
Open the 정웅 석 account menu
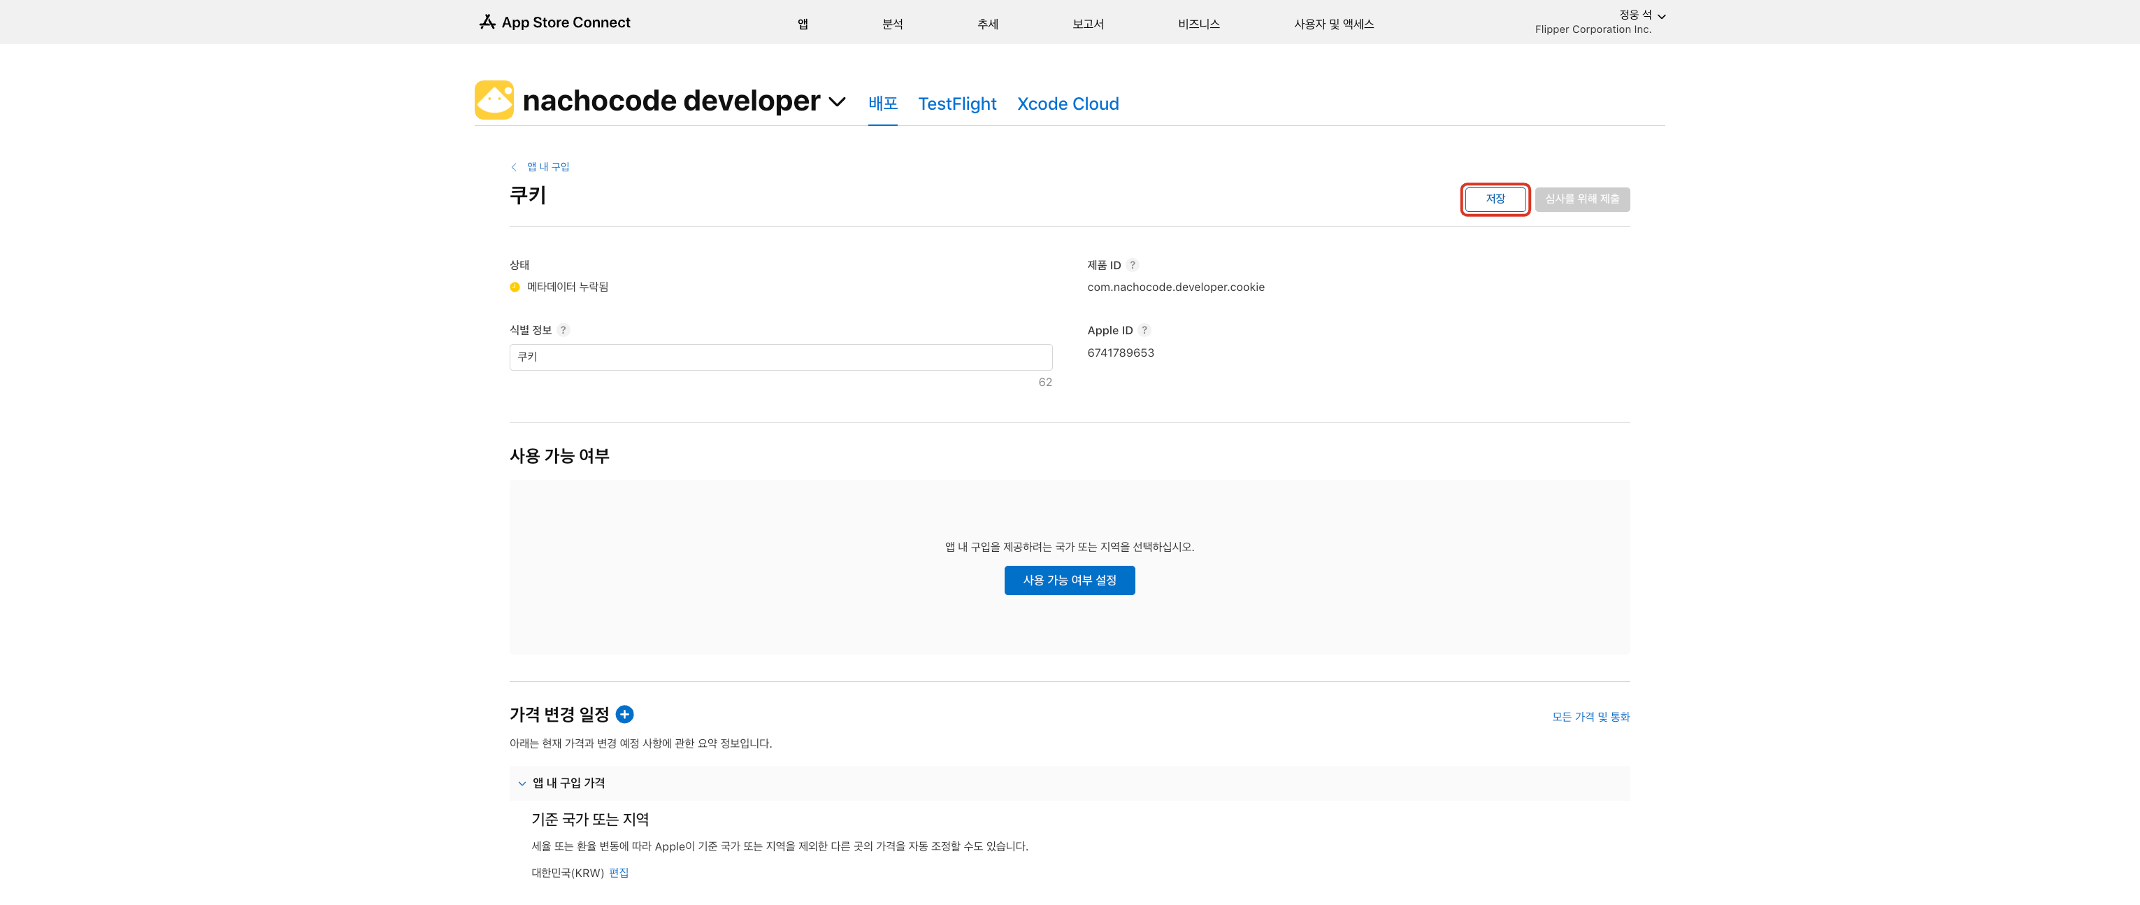pos(1642,15)
